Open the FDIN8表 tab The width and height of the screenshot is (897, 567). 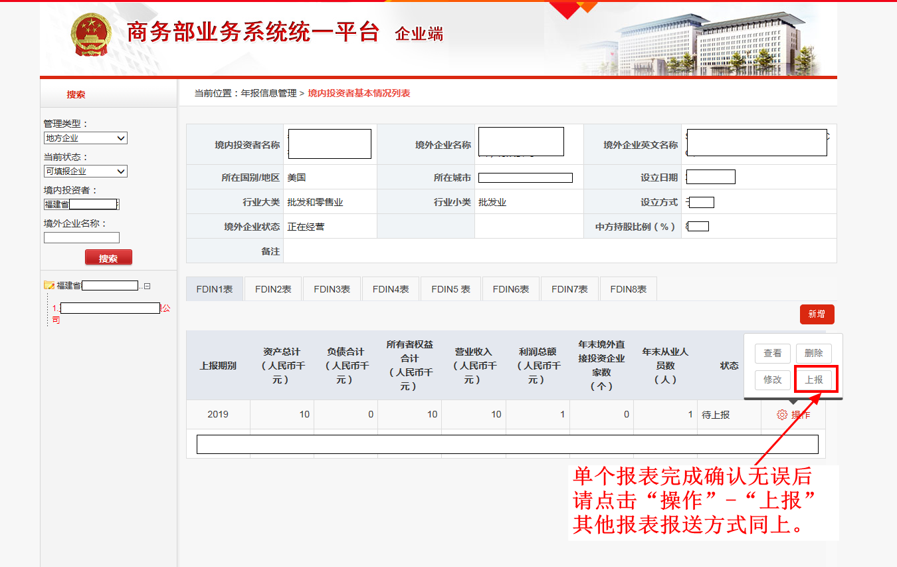coord(628,289)
